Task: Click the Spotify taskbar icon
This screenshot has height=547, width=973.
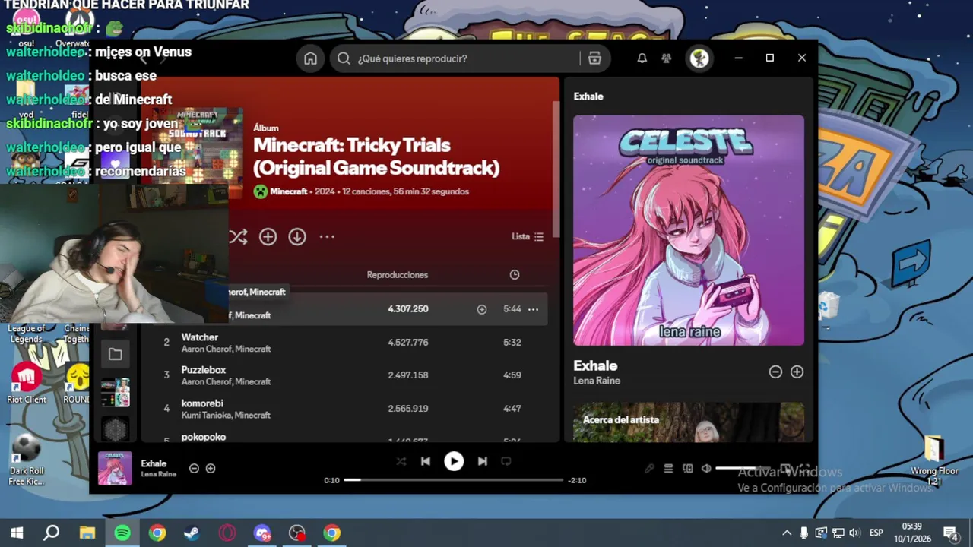Action: pyautogui.click(x=122, y=533)
